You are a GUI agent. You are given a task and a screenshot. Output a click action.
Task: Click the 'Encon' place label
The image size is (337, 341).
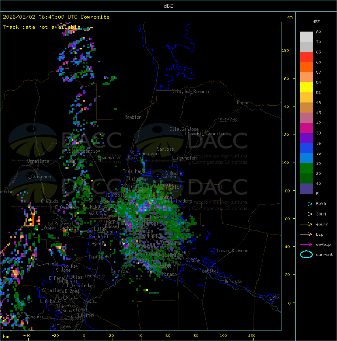pyautogui.click(x=243, y=102)
